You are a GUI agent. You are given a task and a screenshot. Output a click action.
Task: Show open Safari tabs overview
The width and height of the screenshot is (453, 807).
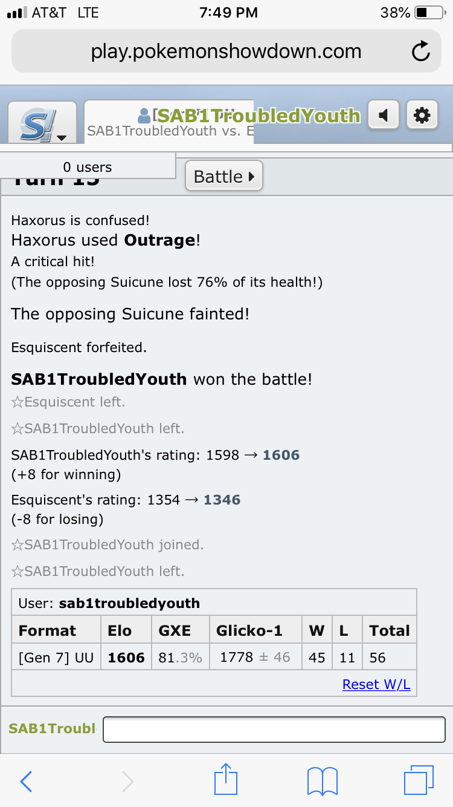tap(419, 780)
